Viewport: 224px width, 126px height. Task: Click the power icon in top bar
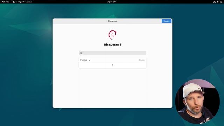(221, 2)
